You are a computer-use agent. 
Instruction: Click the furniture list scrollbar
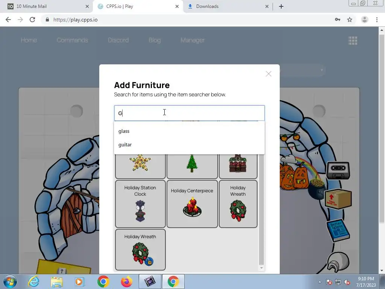pos(261,209)
